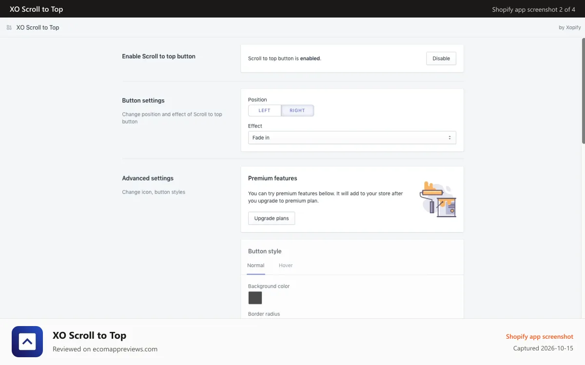Click the paint roller illustration in Premium features
Screen dimensions: 585x365
click(438, 200)
